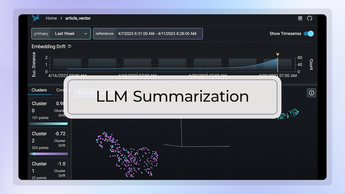Click the Embedding Drift help icon
Viewport: 345px width, 194px height.
pos(70,46)
